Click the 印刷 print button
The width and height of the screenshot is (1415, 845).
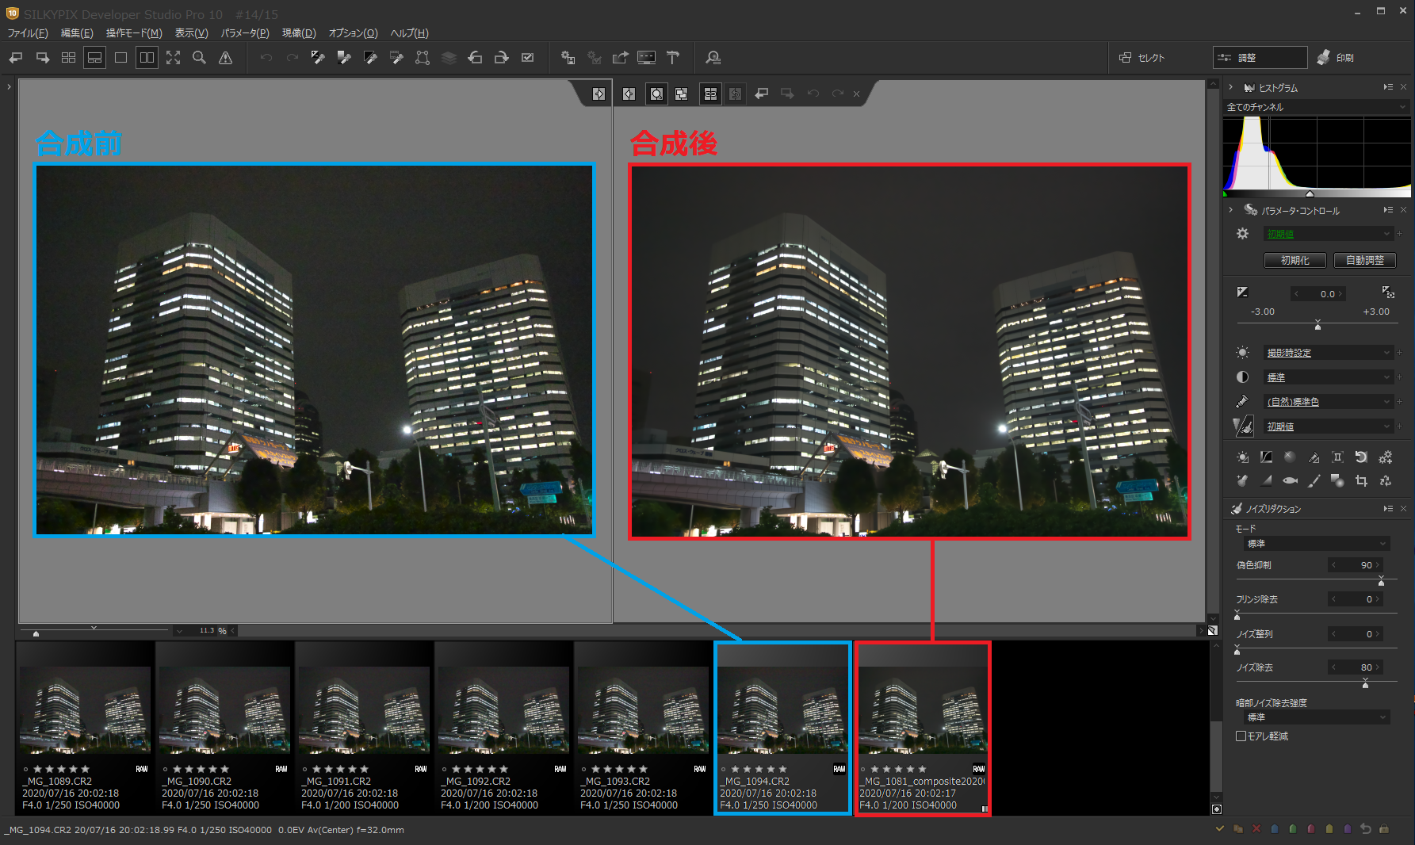[x=1337, y=58]
